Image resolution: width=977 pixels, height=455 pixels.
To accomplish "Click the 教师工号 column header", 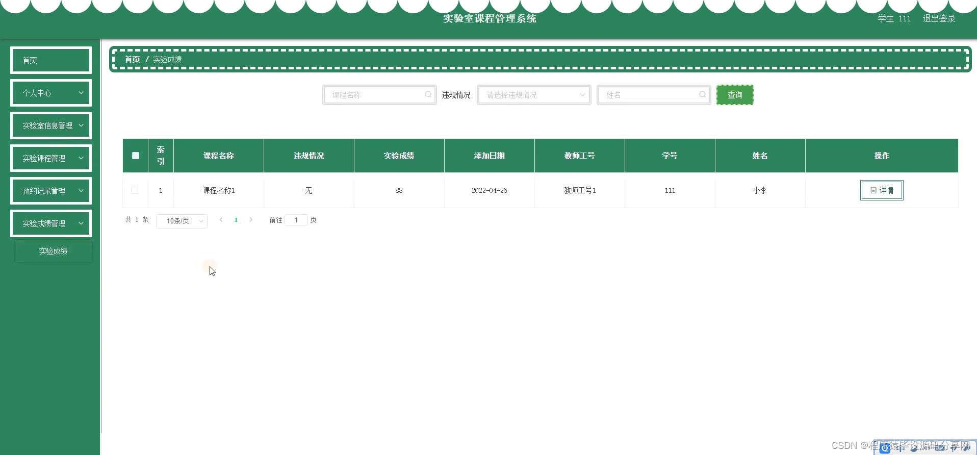I will tap(580, 156).
